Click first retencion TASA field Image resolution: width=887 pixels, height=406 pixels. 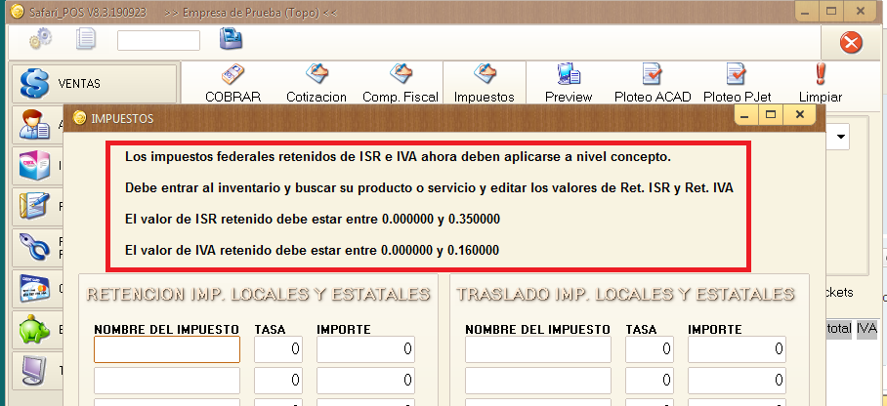pyautogui.click(x=278, y=349)
